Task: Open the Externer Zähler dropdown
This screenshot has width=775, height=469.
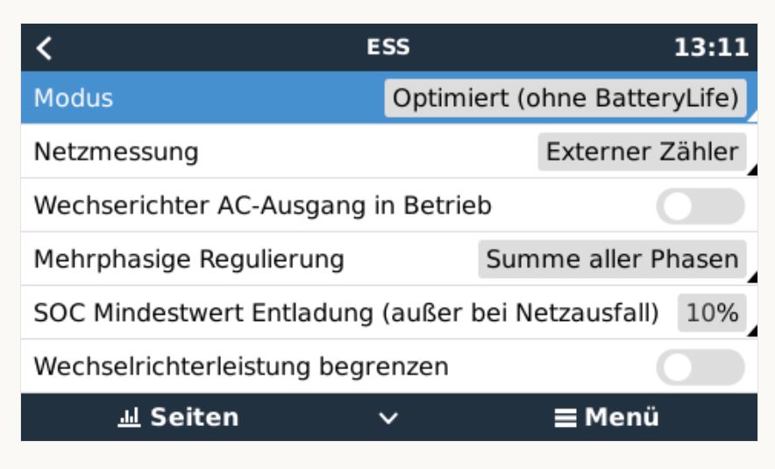Action: (642, 152)
